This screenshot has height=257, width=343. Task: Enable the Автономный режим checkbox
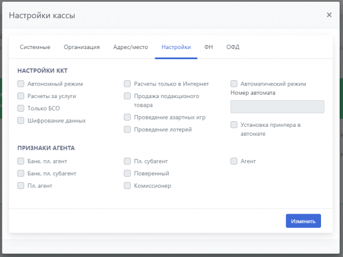click(x=21, y=84)
